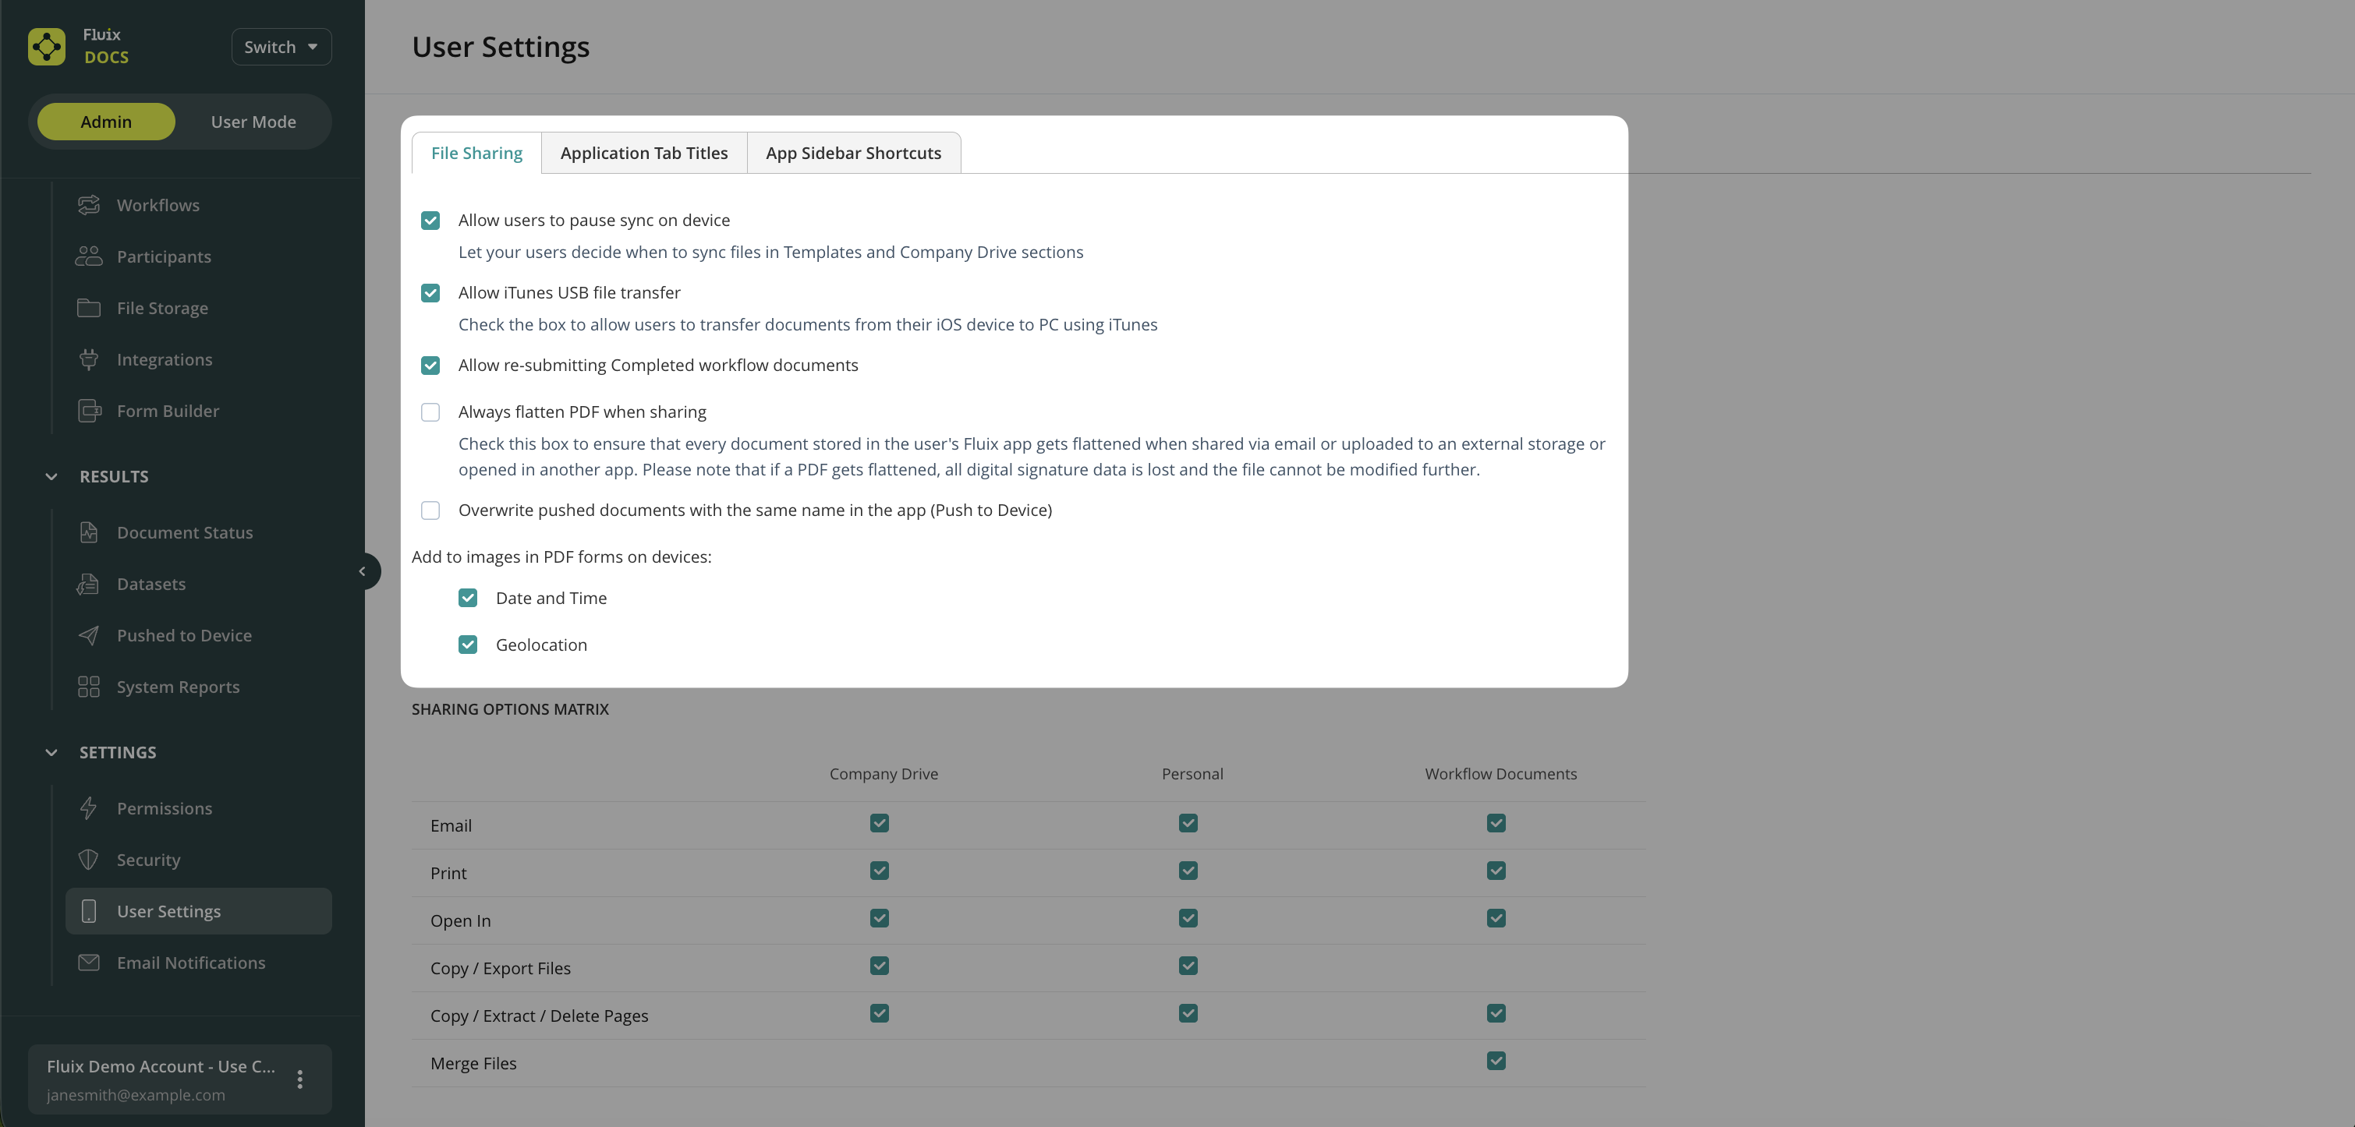This screenshot has height=1127, width=2355.
Task: Open Participants via its people icon
Action: (x=89, y=256)
